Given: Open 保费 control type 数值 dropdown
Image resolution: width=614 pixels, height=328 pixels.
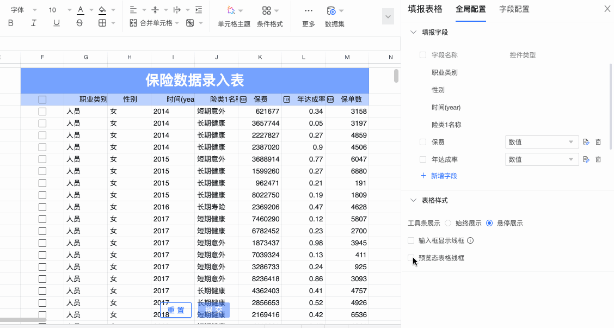Looking at the screenshot, I should (542, 142).
